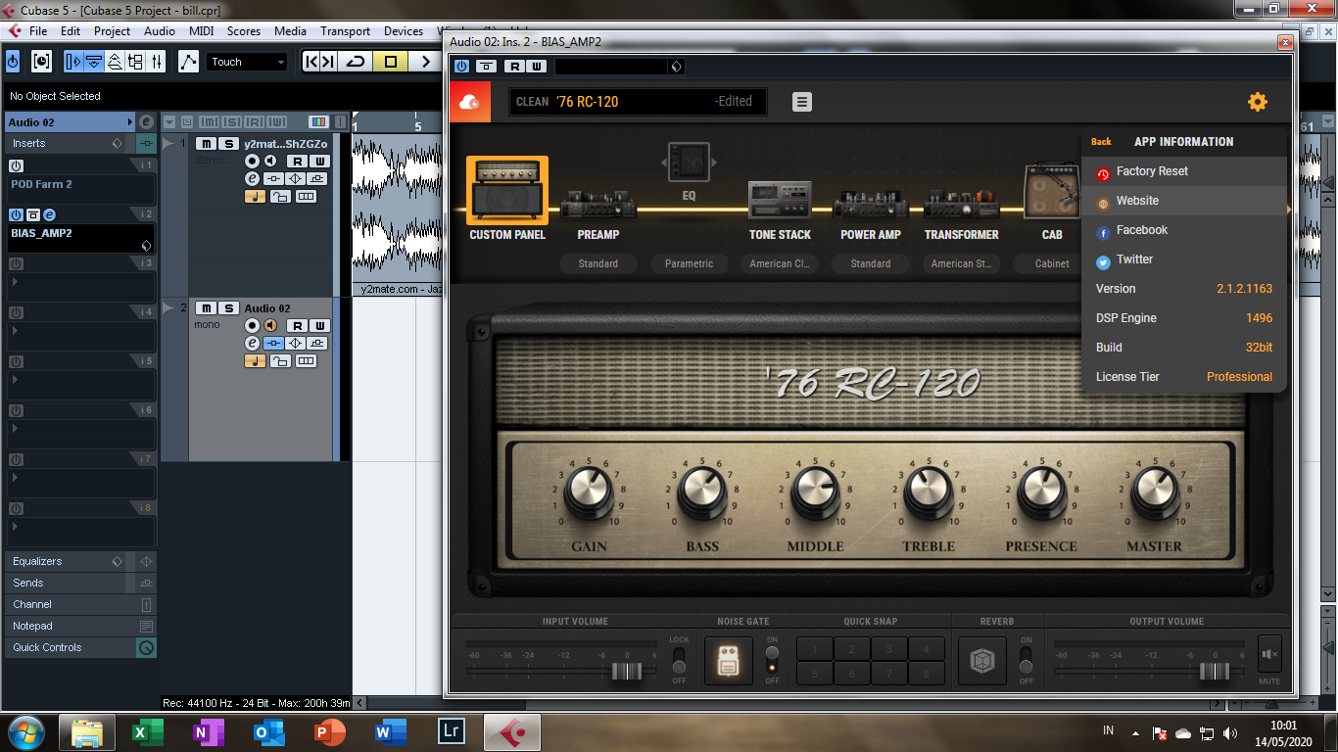Open the Transport menu
The height and width of the screenshot is (752, 1338).
(345, 31)
